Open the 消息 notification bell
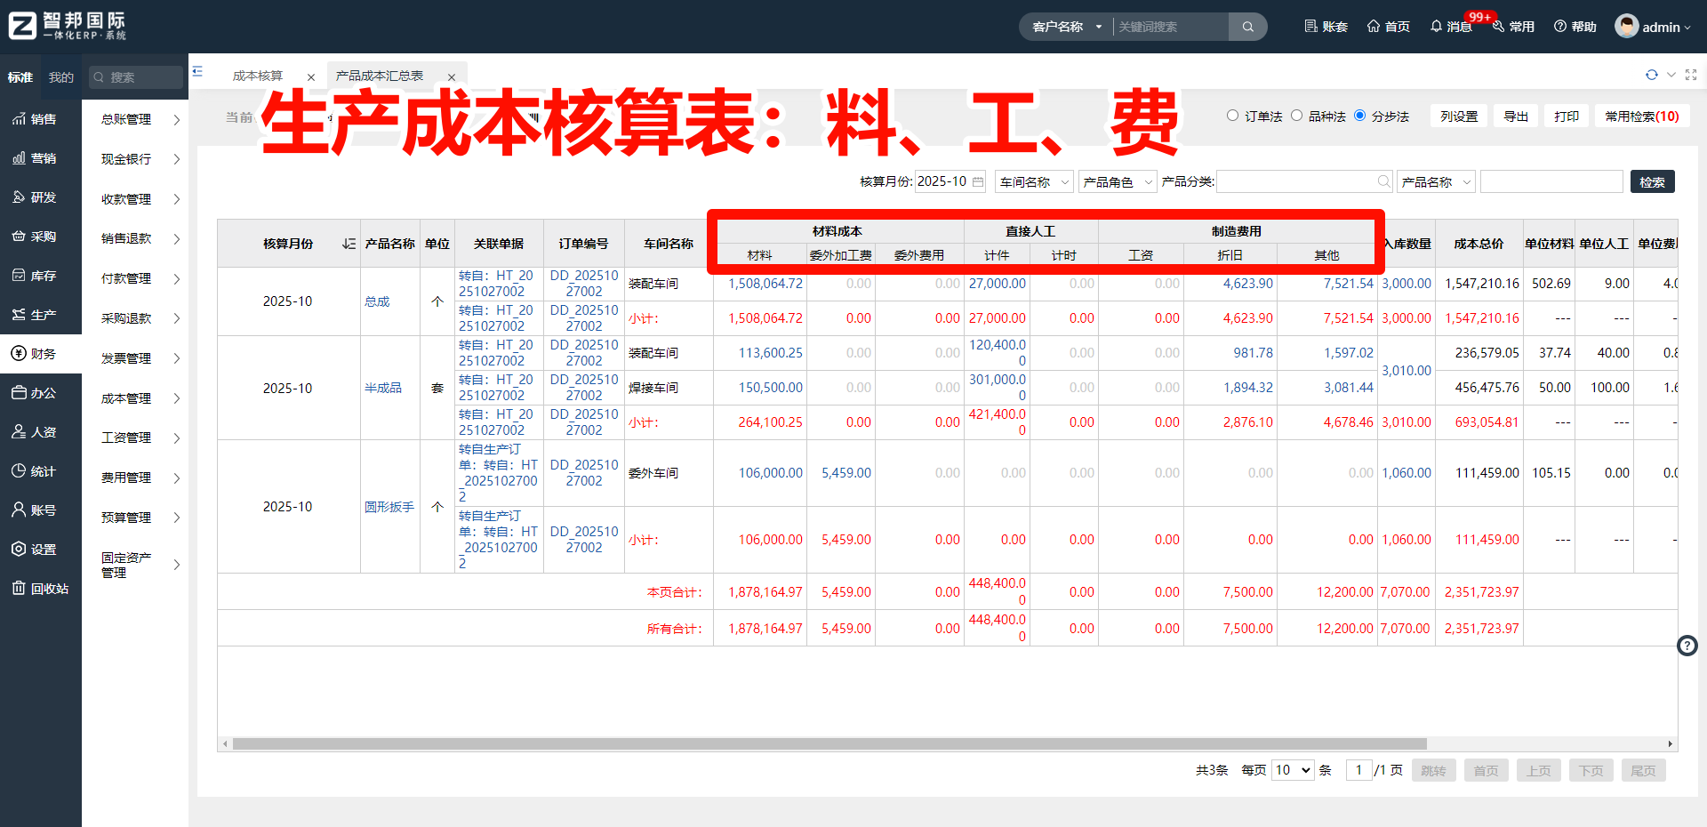This screenshot has width=1707, height=827. [1450, 27]
